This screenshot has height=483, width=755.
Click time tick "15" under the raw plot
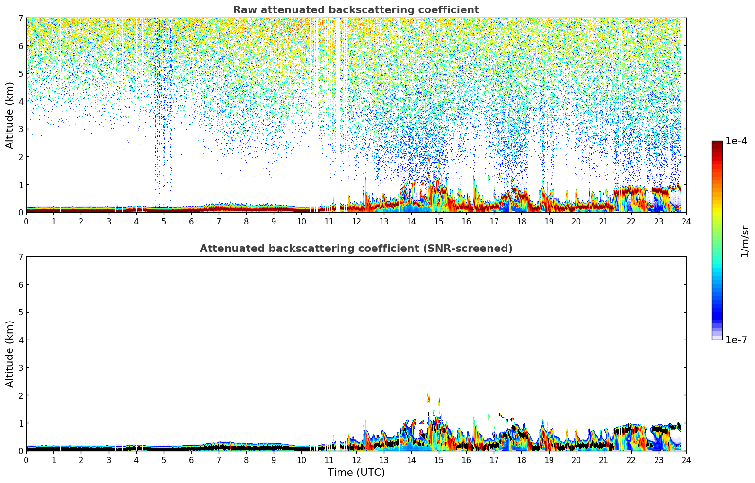click(x=439, y=221)
